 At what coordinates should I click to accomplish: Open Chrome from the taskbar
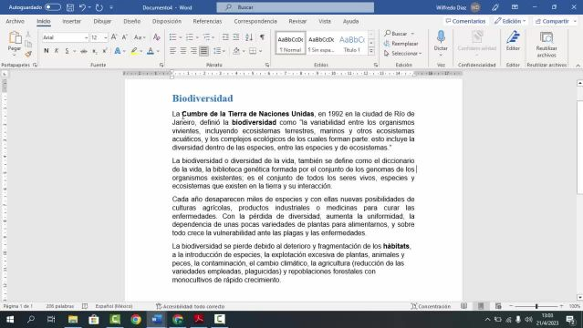136,320
